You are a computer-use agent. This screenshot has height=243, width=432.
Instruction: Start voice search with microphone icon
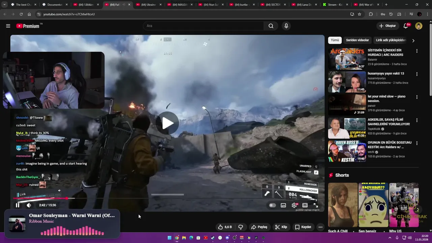286,26
